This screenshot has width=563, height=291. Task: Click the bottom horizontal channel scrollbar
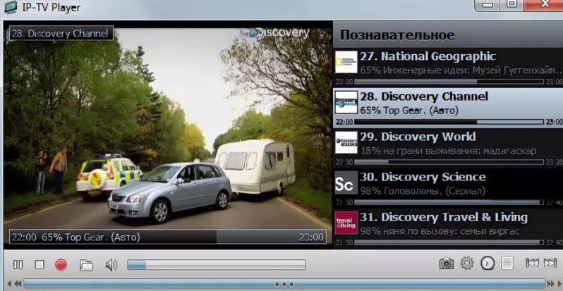pos(284,284)
